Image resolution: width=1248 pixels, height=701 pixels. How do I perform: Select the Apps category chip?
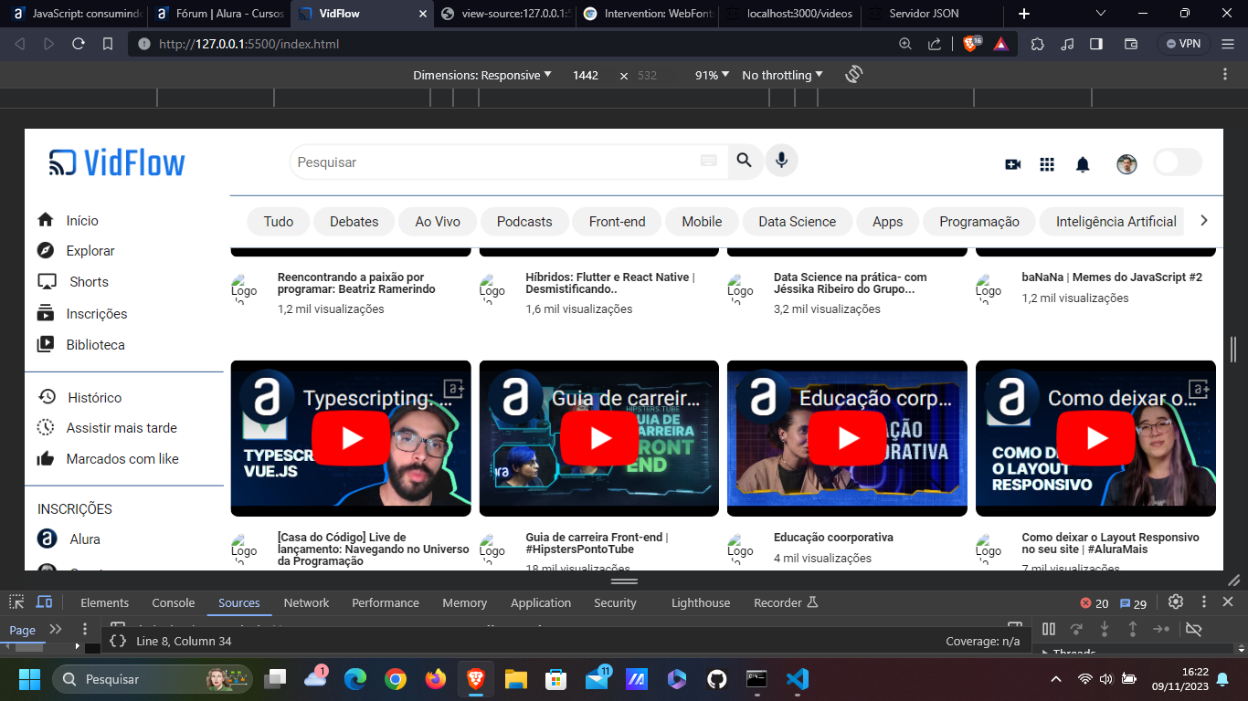887,221
